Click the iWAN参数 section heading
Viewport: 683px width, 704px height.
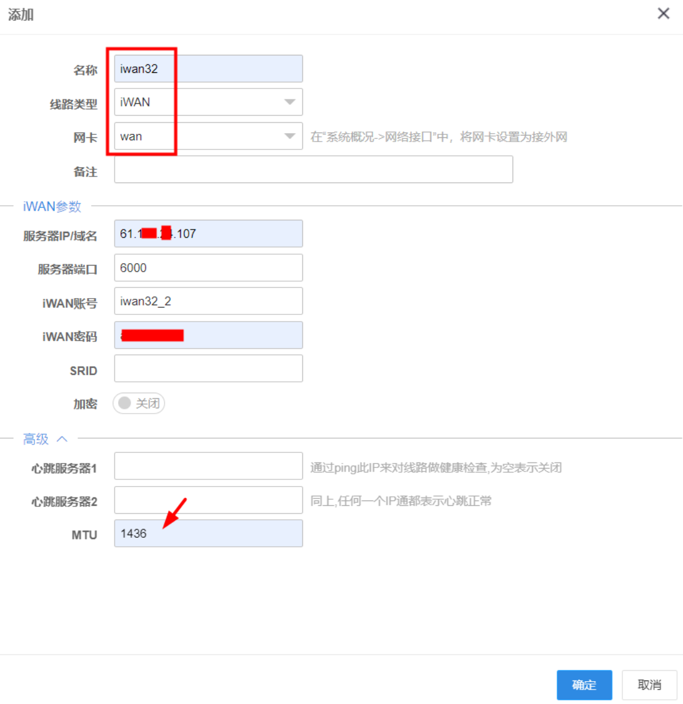(x=52, y=207)
